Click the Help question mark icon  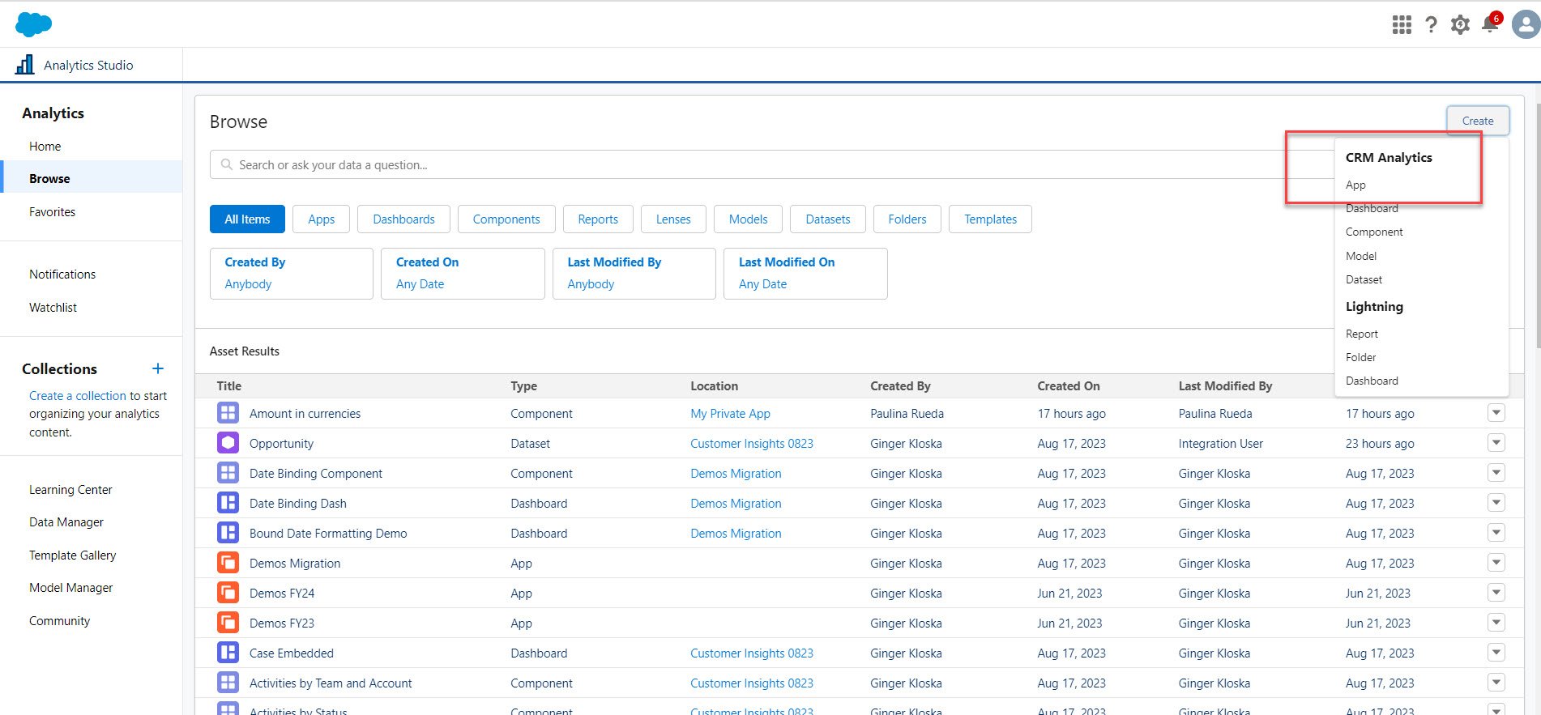pos(1432,25)
